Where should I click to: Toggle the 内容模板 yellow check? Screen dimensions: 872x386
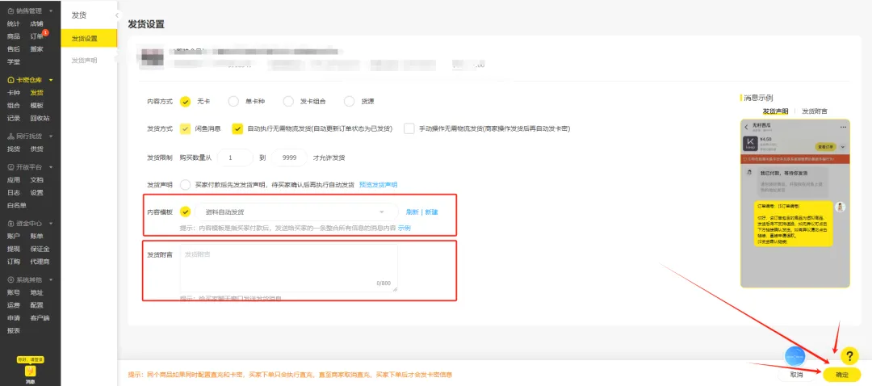pyautogui.click(x=185, y=212)
